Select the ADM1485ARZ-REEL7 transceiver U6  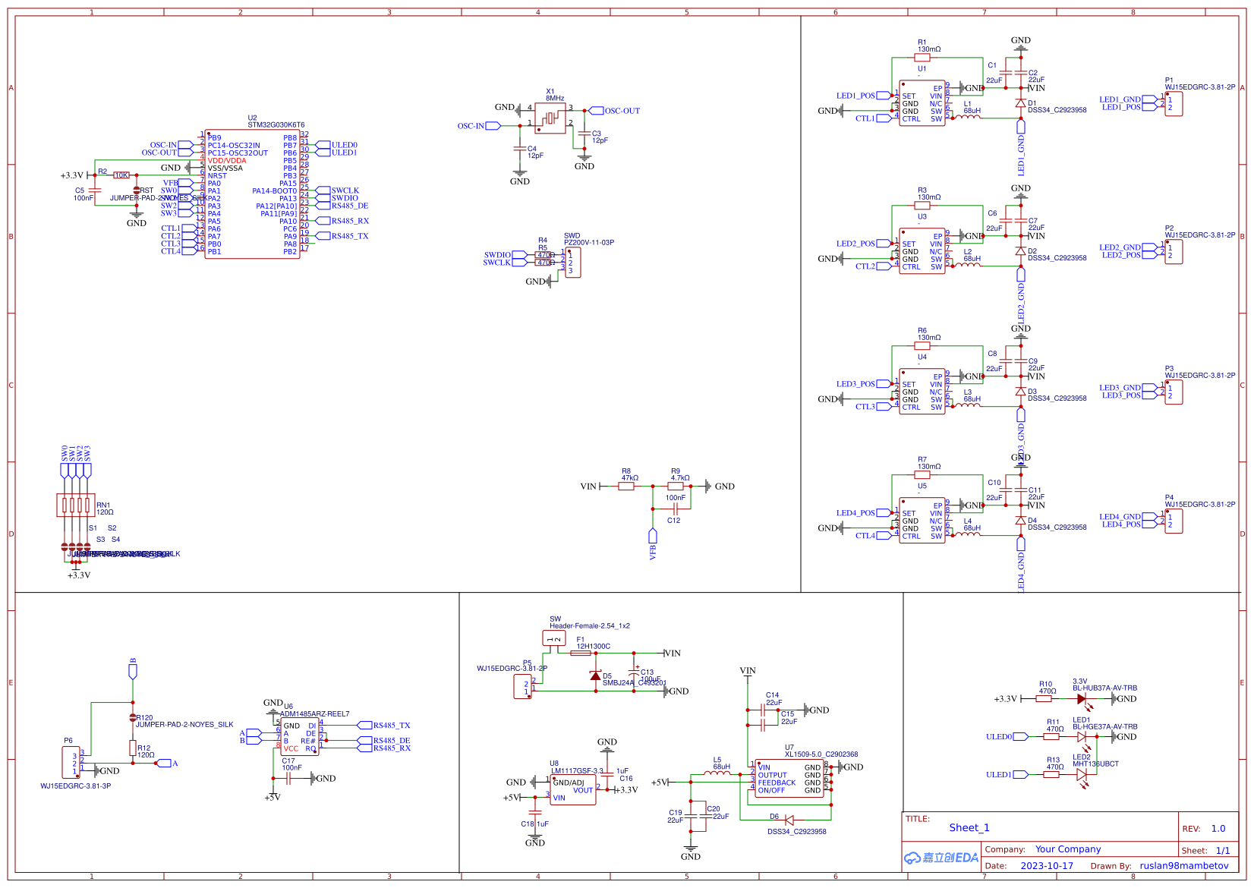(300, 736)
